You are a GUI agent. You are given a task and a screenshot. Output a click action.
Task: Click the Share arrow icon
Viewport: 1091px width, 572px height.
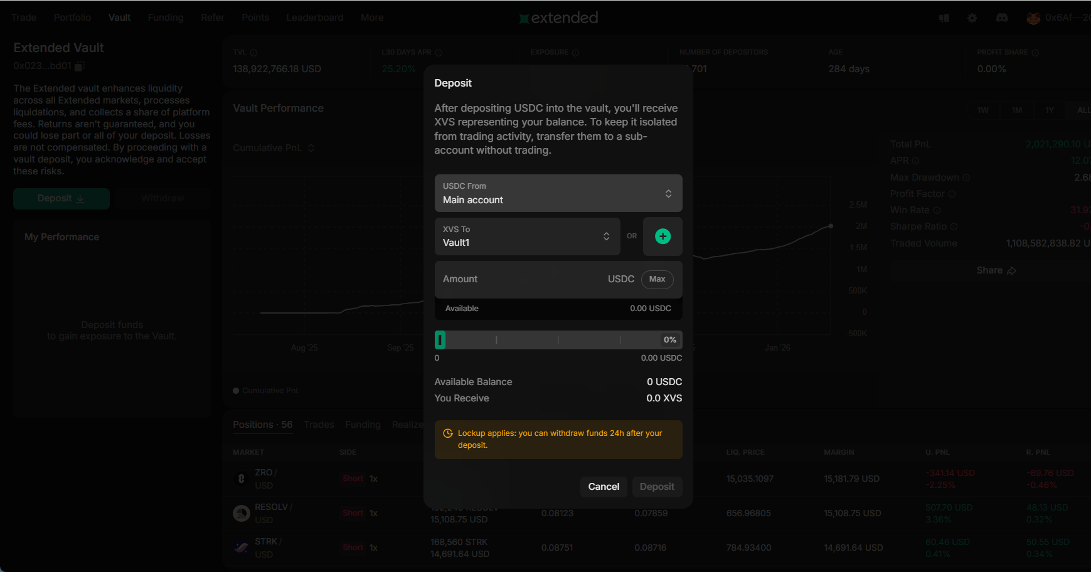pos(1011,271)
